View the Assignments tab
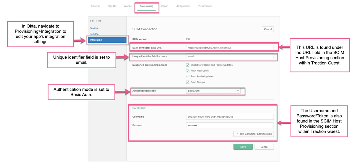 (x=183, y=6)
